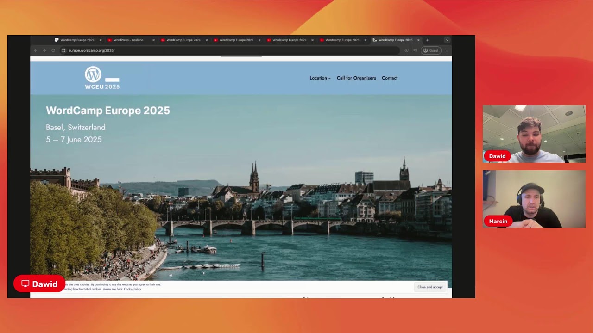The height and width of the screenshot is (333, 593).
Task: Expand the tab search chevron
Action: point(447,40)
